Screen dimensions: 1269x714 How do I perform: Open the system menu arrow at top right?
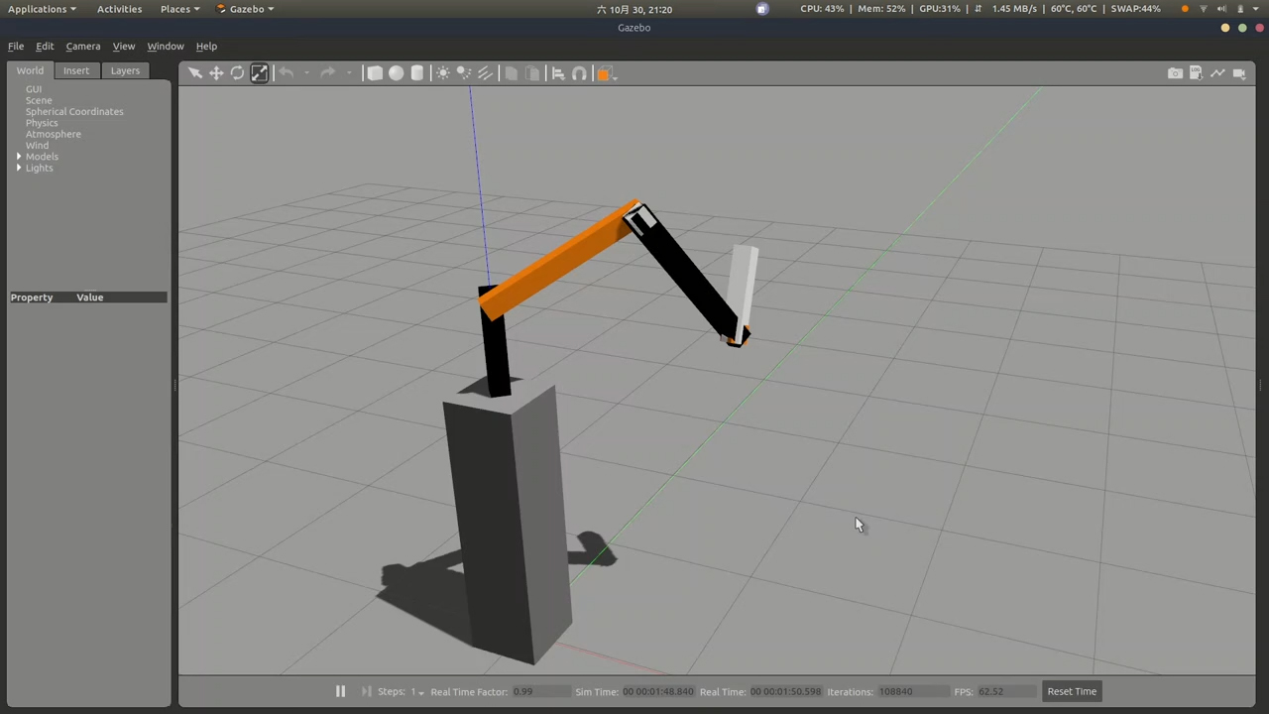1257,9
